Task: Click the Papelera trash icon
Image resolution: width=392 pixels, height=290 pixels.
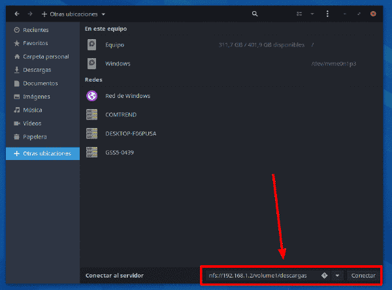Action: [17, 137]
